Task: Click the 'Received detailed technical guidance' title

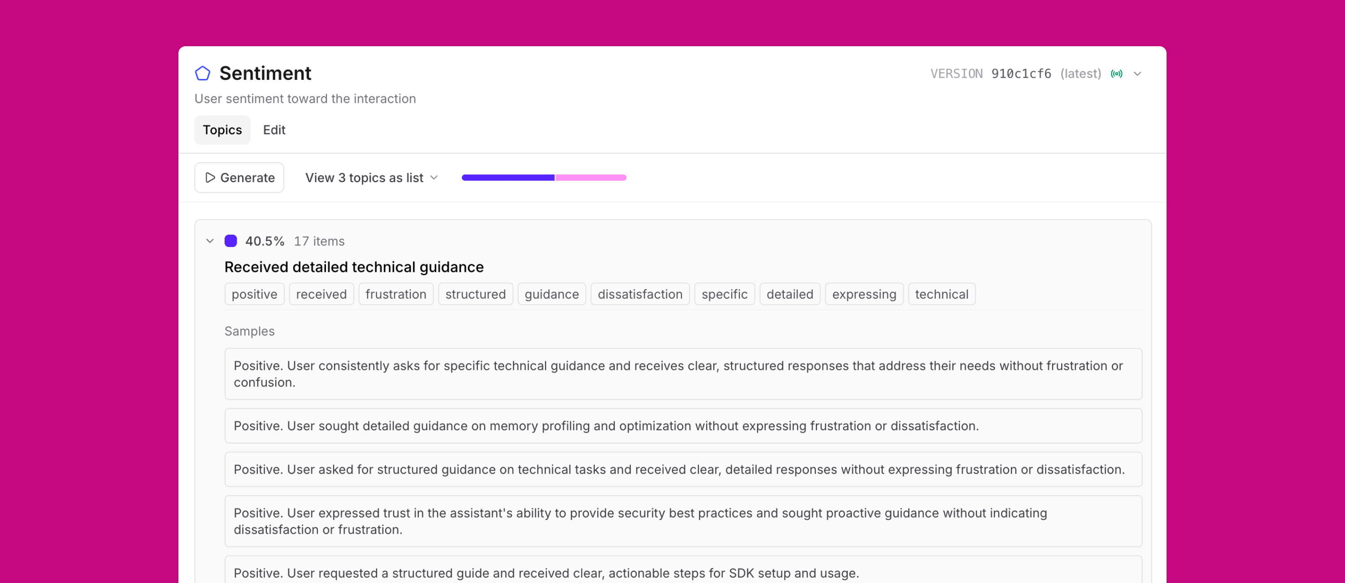Action: pyautogui.click(x=353, y=267)
